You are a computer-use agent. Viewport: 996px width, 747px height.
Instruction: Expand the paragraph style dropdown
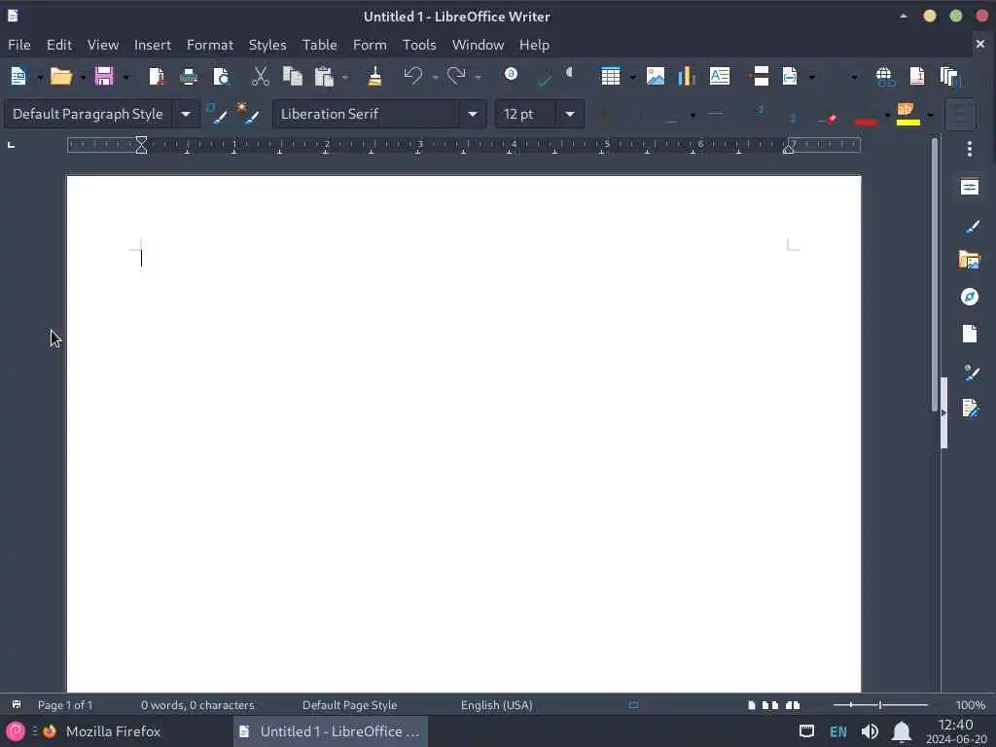tap(186, 115)
